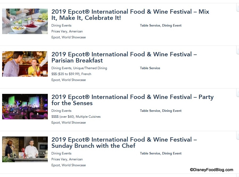
Task: Click 'Table Service, Dining Event' for Sunday Brunch
Action: [161, 153]
